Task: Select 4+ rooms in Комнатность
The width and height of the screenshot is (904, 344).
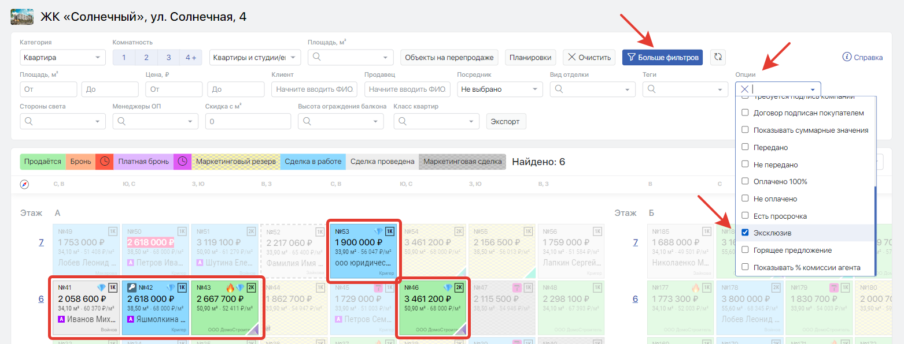Action: (191, 57)
